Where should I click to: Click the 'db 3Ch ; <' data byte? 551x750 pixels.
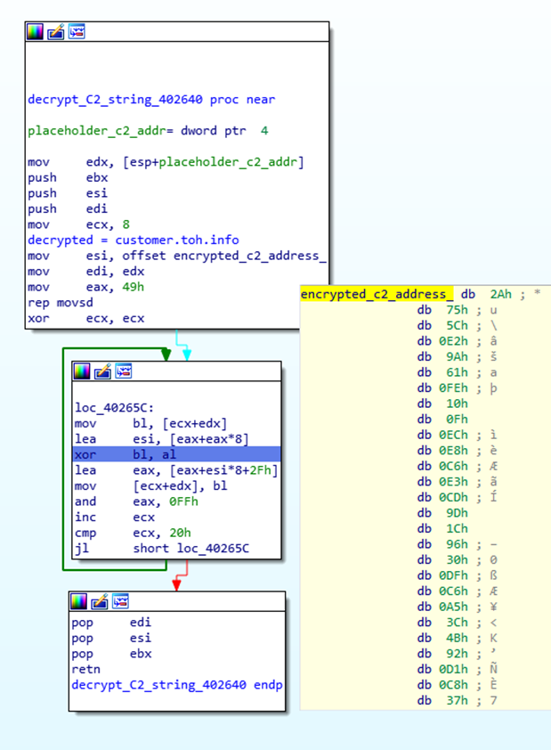pyautogui.click(x=457, y=623)
